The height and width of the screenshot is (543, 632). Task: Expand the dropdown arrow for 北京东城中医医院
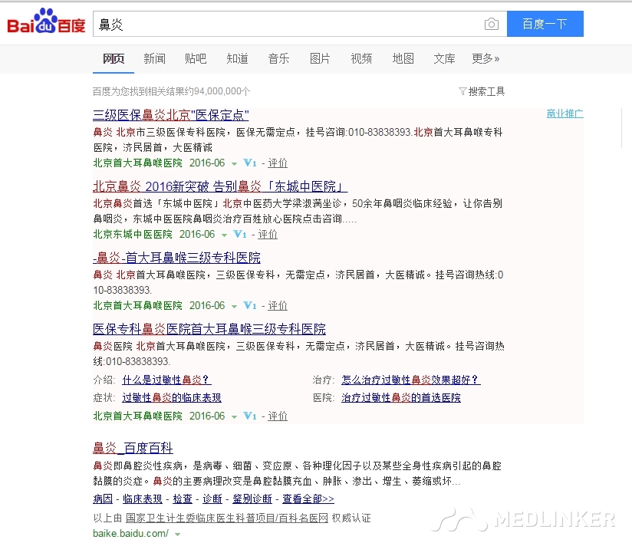coord(224,235)
